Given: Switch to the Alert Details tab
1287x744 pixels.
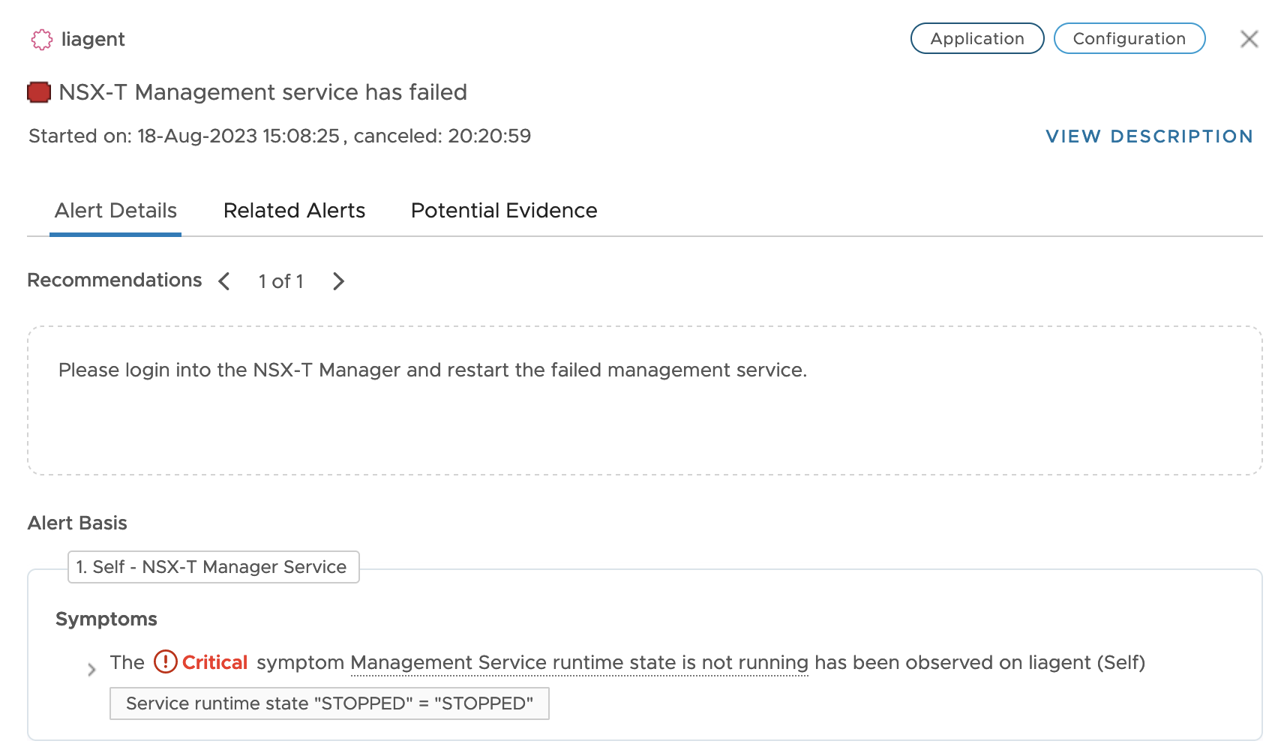Looking at the screenshot, I should click(x=115, y=211).
